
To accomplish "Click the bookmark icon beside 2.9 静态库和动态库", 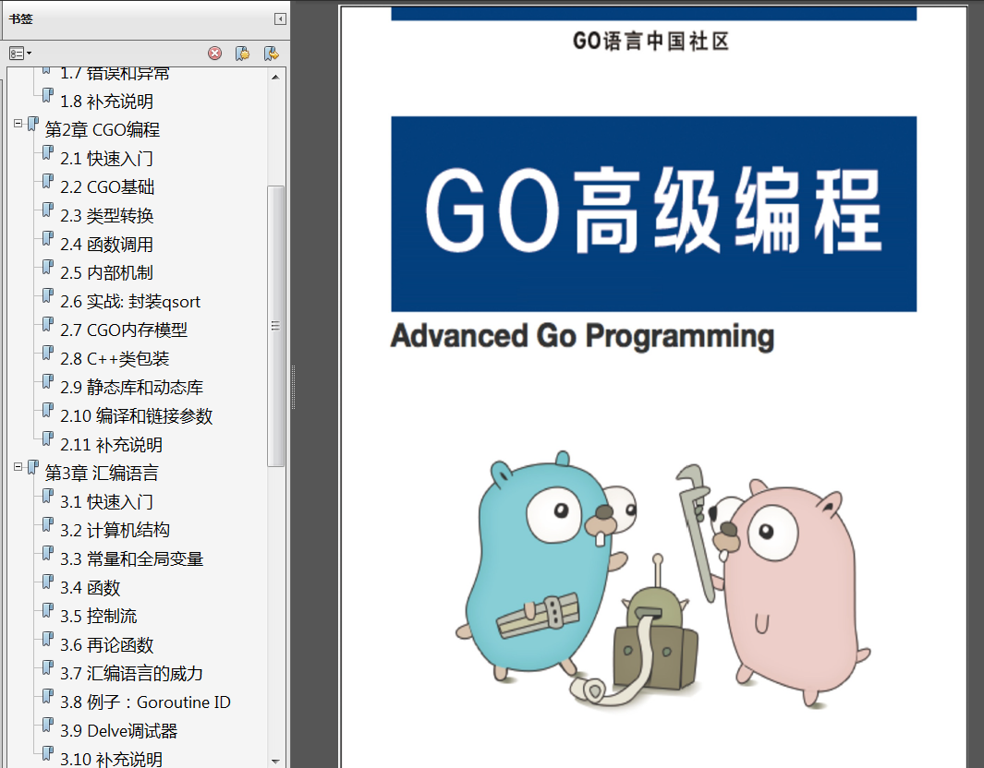I will [48, 381].
